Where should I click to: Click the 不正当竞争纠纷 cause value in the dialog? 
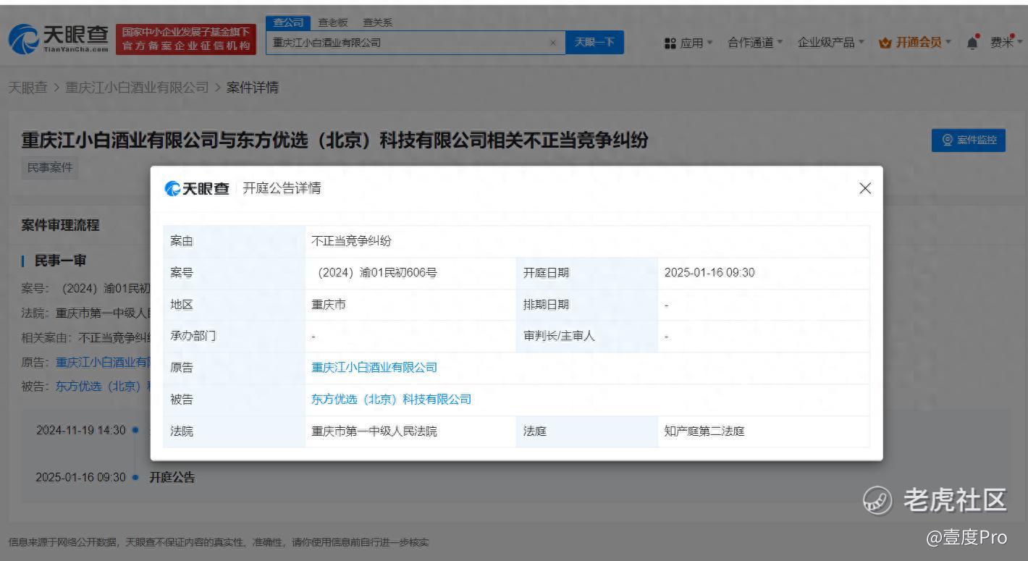351,242
